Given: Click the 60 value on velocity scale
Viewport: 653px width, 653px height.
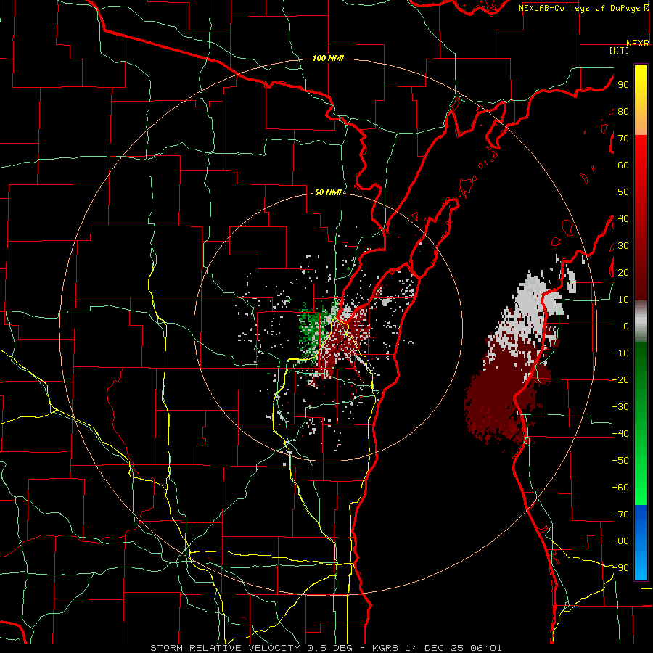Looking at the screenshot, I should click(623, 165).
